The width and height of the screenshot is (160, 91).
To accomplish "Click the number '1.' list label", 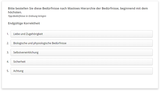I will 8,34.
